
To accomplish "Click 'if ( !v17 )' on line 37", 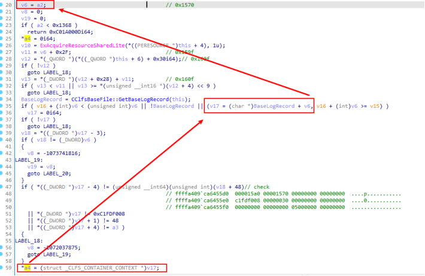I will (x=38, y=120).
